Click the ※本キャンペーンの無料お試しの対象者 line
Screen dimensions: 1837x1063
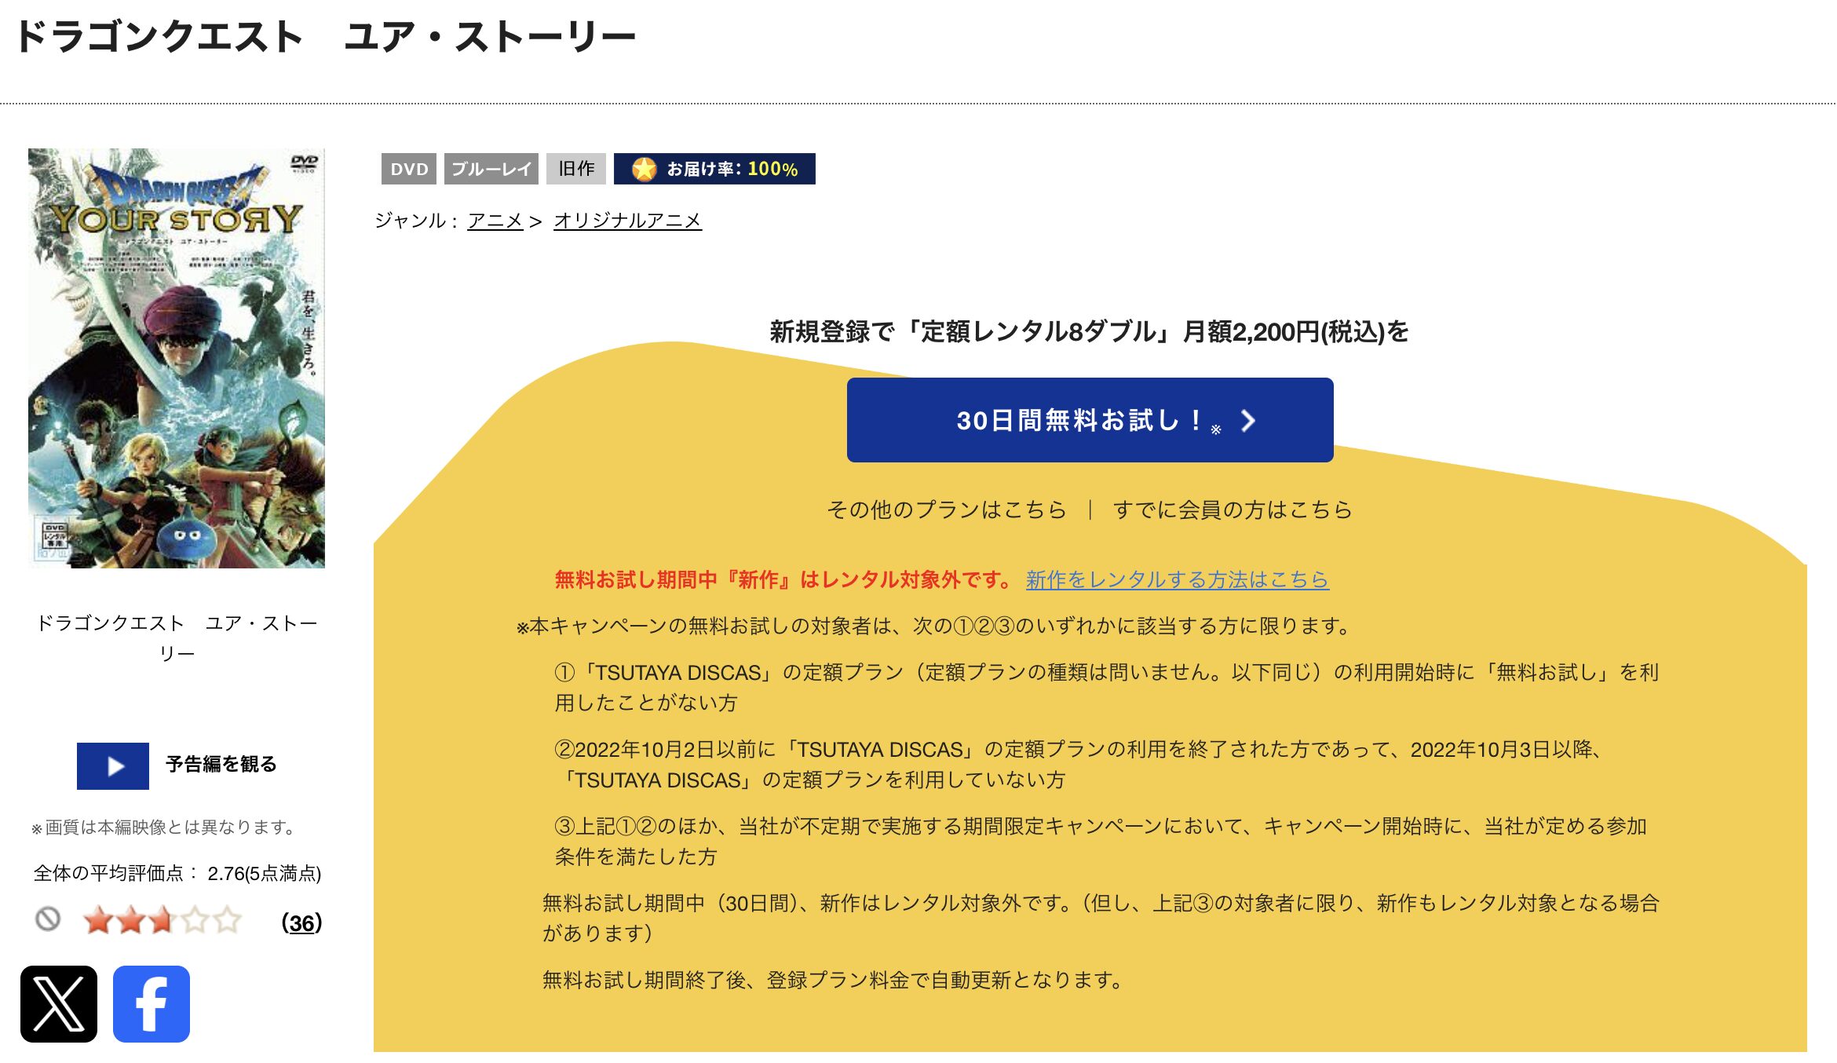(934, 626)
